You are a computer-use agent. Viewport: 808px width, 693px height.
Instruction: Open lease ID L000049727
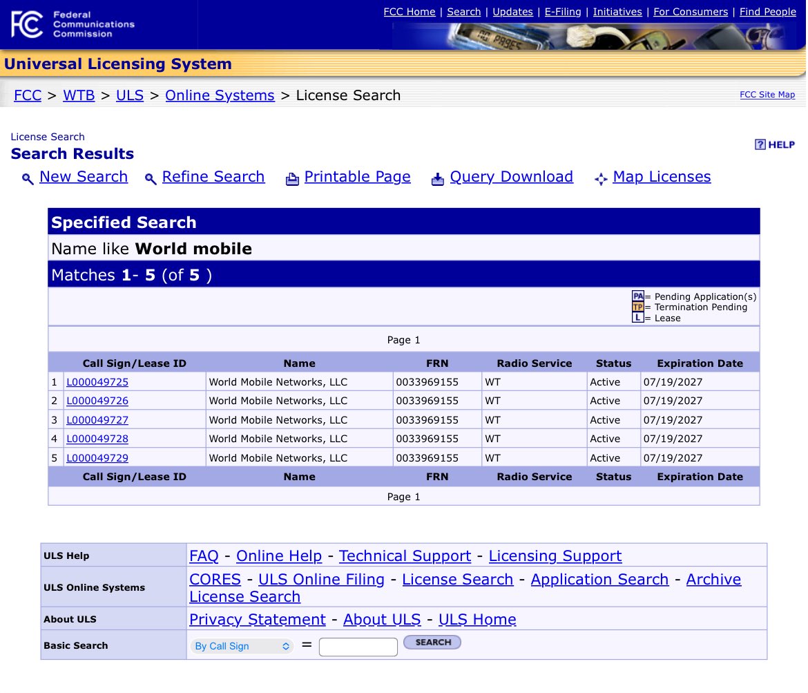[x=97, y=420]
